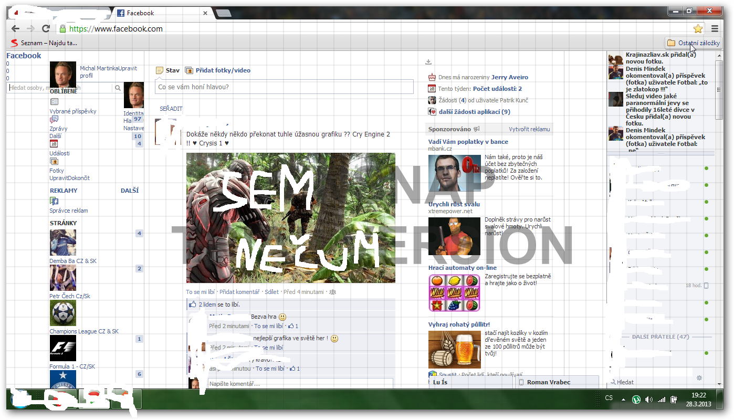Focus the Hledat osoby search field
This screenshot has height=420, width=734.
(x=60, y=88)
